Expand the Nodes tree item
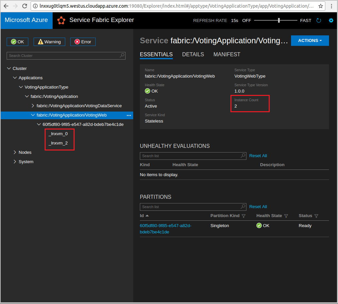The height and width of the screenshot is (304, 338). coord(15,152)
